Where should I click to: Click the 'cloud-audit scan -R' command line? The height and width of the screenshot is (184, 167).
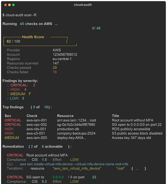[x=19, y=15]
